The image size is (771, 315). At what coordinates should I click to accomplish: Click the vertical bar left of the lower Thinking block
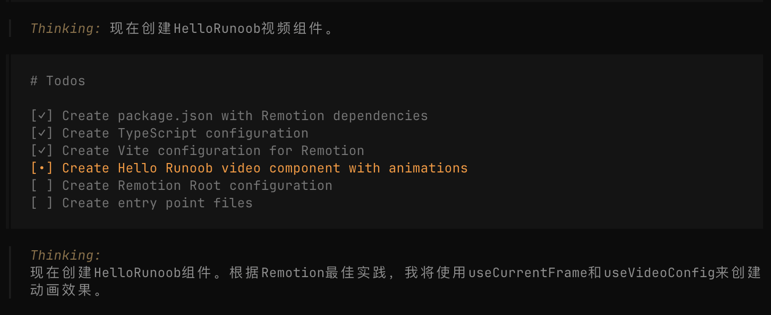tap(10, 273)
